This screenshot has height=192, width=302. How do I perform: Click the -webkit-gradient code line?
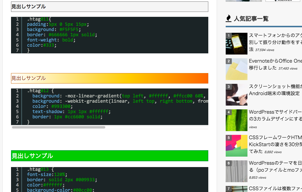[x=120, y=101]
